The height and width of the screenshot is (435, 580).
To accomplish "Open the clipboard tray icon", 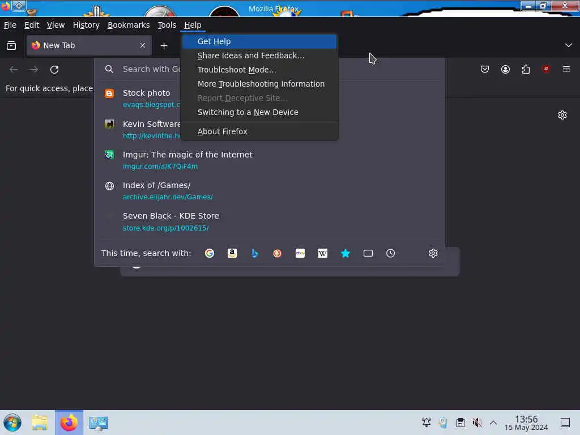I will pos(460,422).
